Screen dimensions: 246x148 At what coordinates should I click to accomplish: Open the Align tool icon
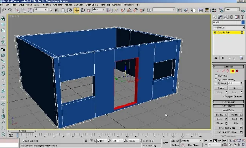click(186, 10)
